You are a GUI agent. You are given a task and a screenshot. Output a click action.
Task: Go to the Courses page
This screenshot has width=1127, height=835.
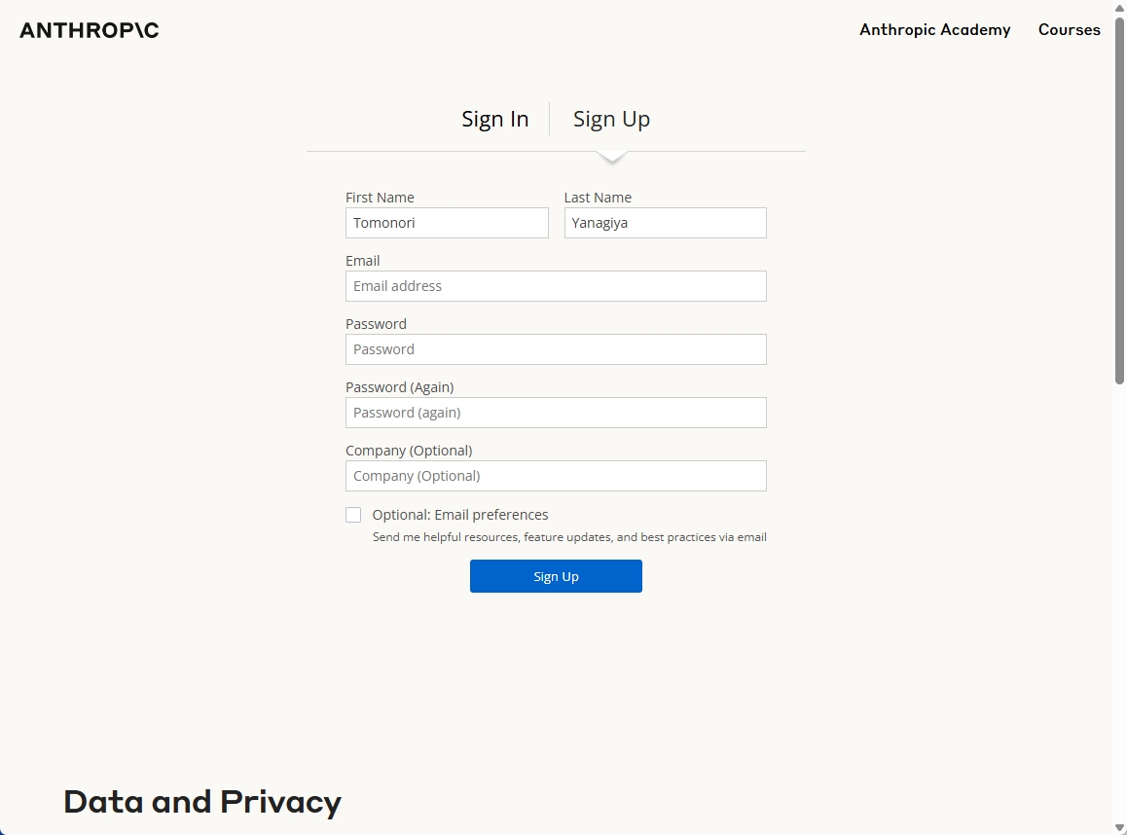pos(1069,30)
